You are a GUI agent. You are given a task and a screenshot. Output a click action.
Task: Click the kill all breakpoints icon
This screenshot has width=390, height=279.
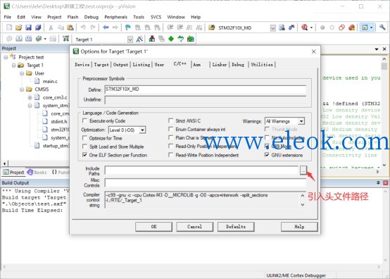coord(351,27)
